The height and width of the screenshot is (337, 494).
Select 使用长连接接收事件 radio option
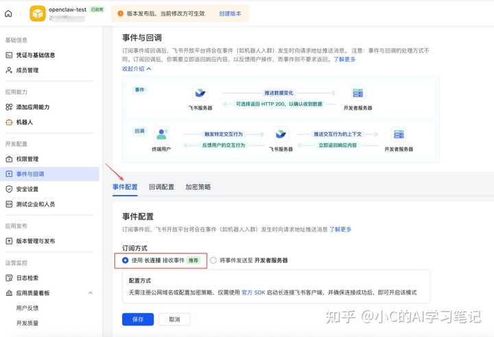pos(125,260)
